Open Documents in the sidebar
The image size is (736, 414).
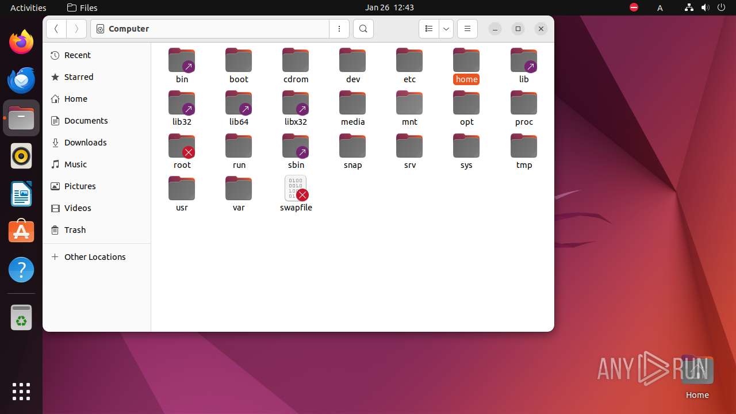(x=97, y=121)
